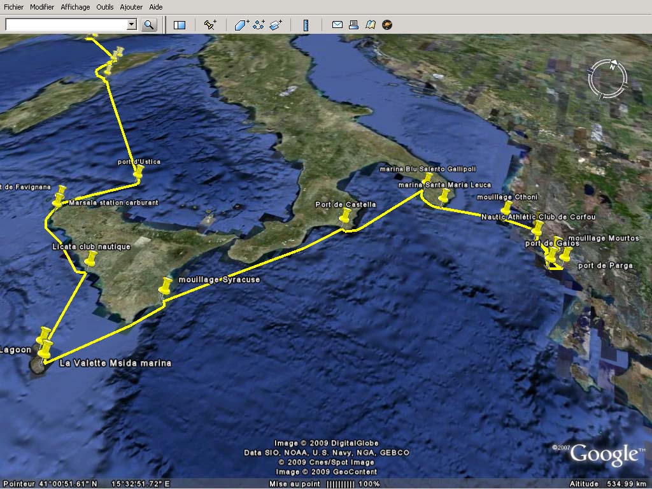Click the search magnifier button
This screenshot has height=489, width=652.
(149, 25)
